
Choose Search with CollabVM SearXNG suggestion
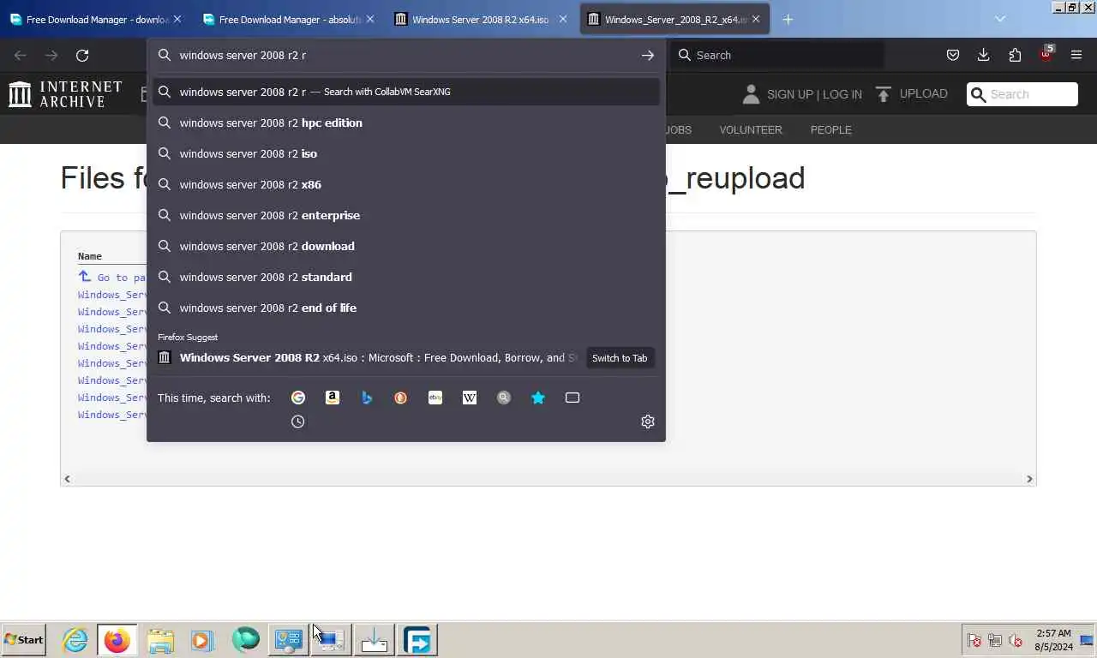point(406,92)
